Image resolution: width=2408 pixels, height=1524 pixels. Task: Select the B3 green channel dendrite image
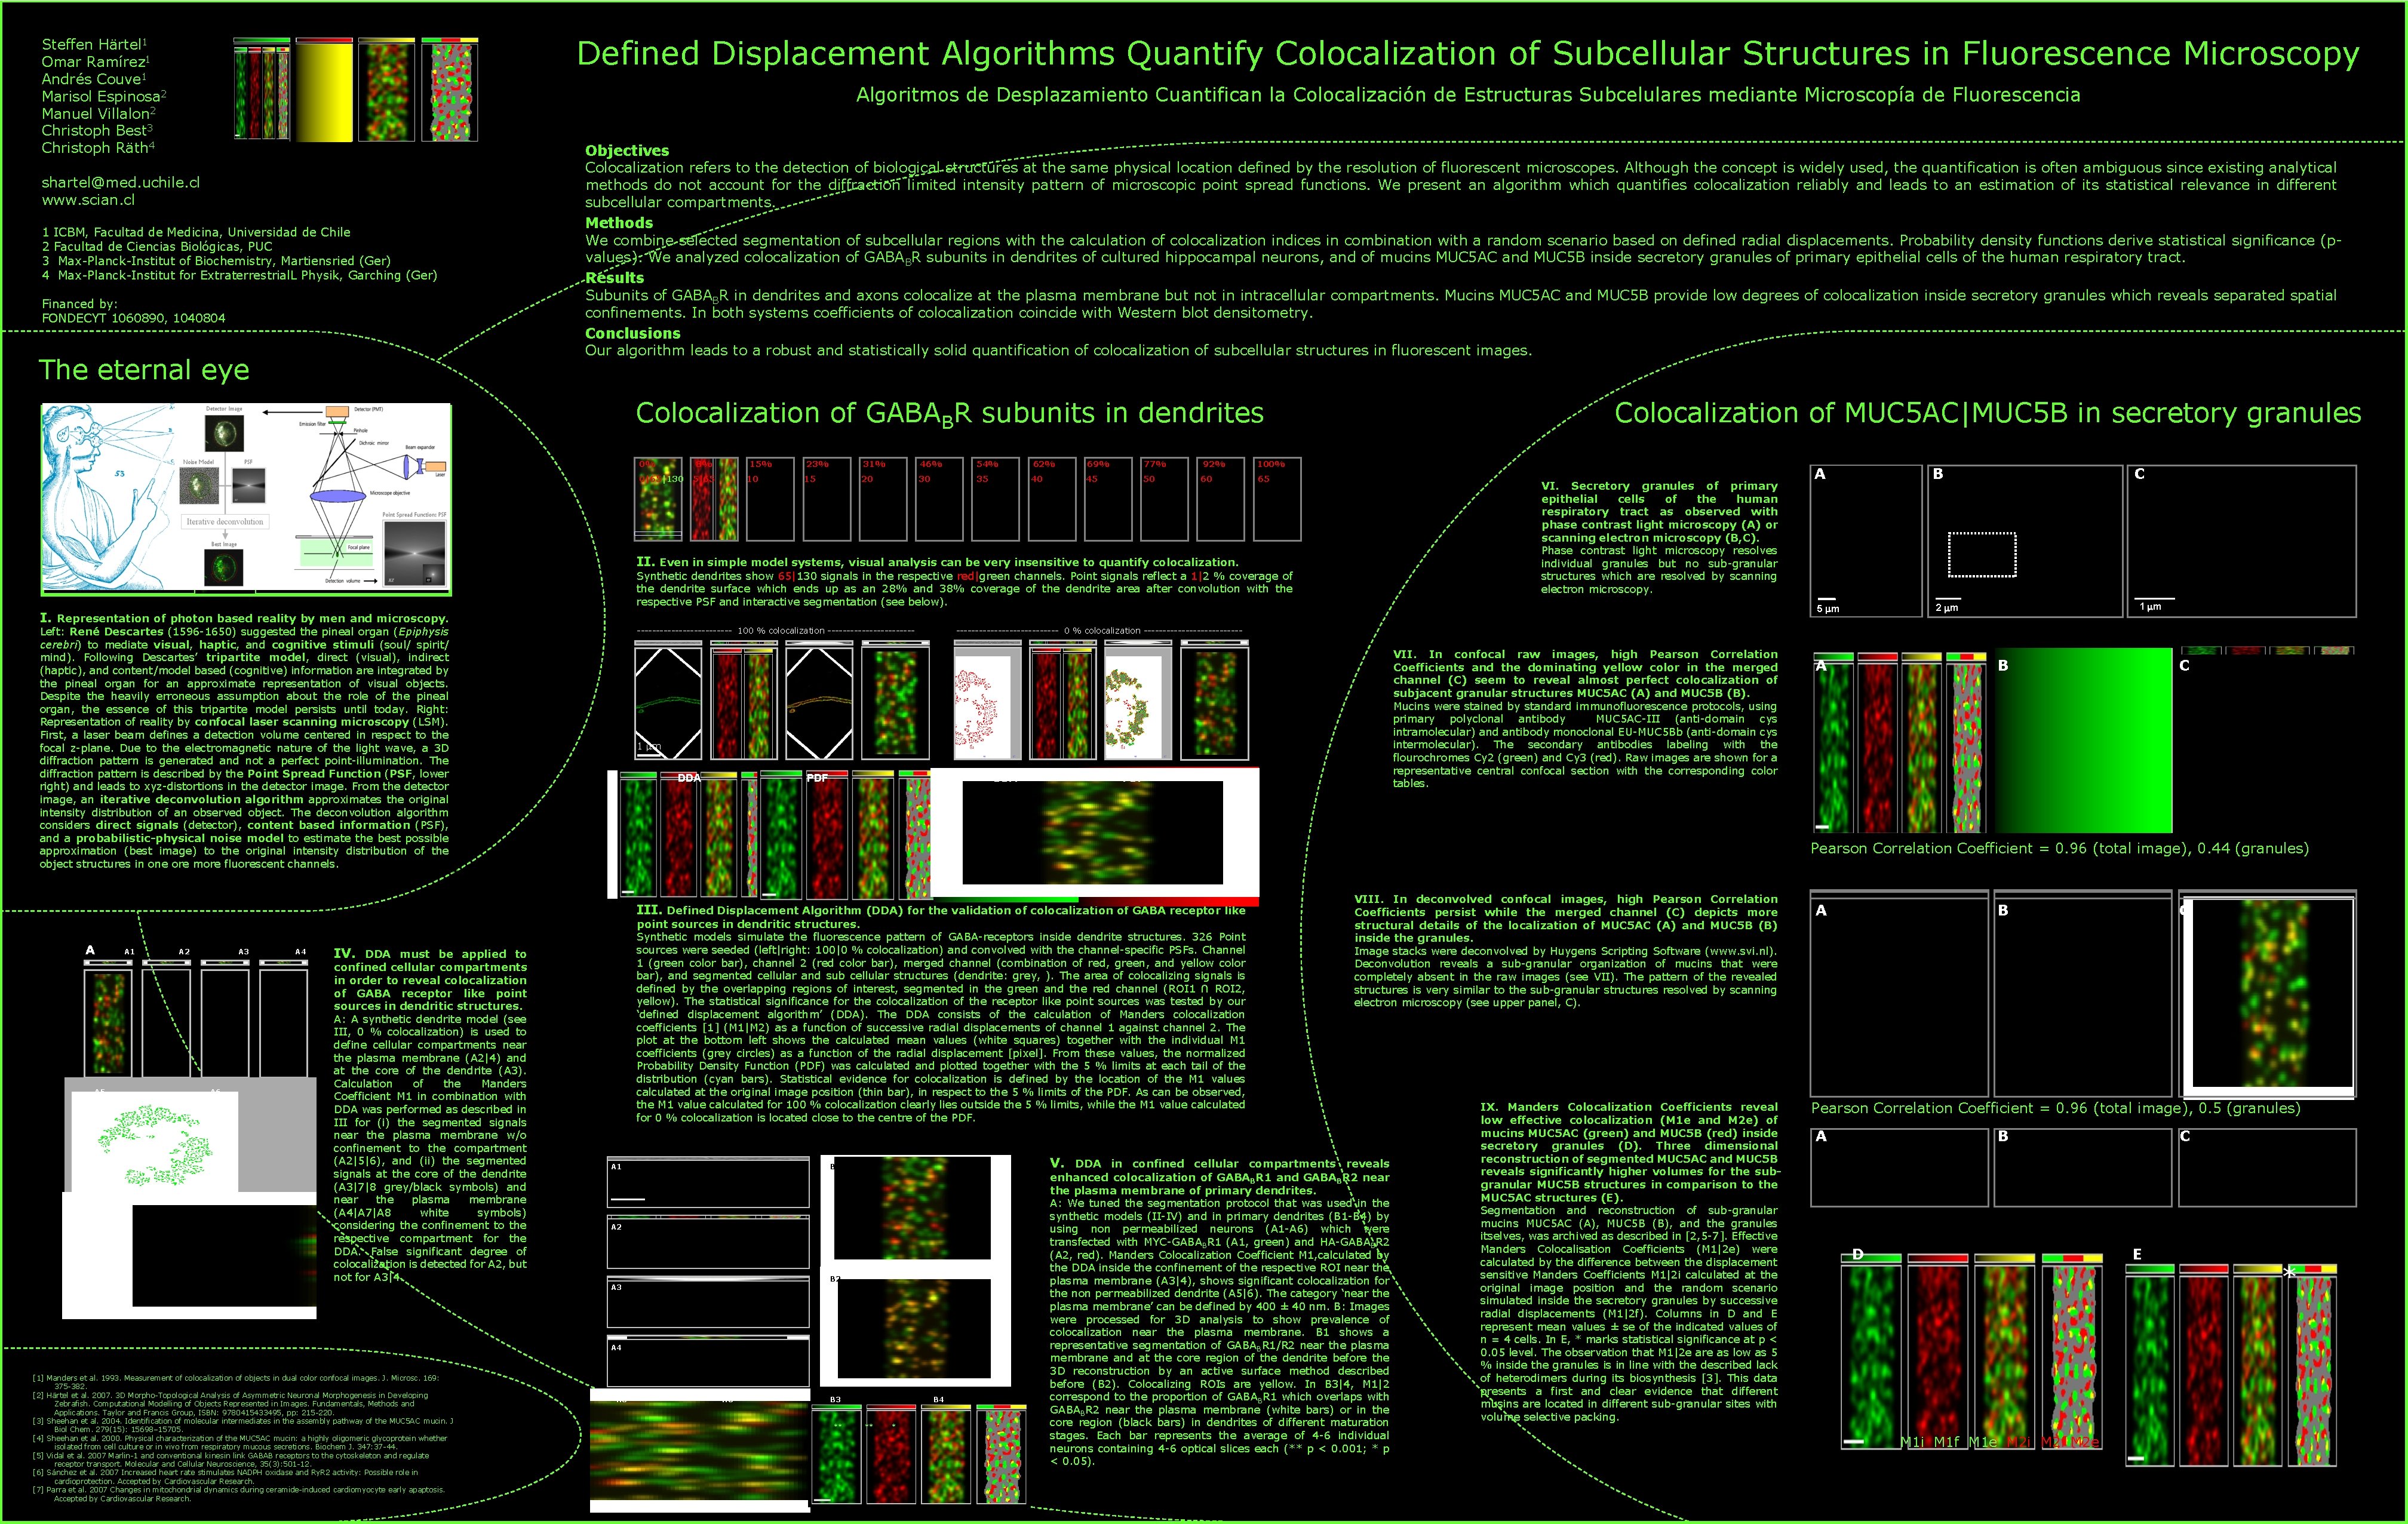(836, 1456)
